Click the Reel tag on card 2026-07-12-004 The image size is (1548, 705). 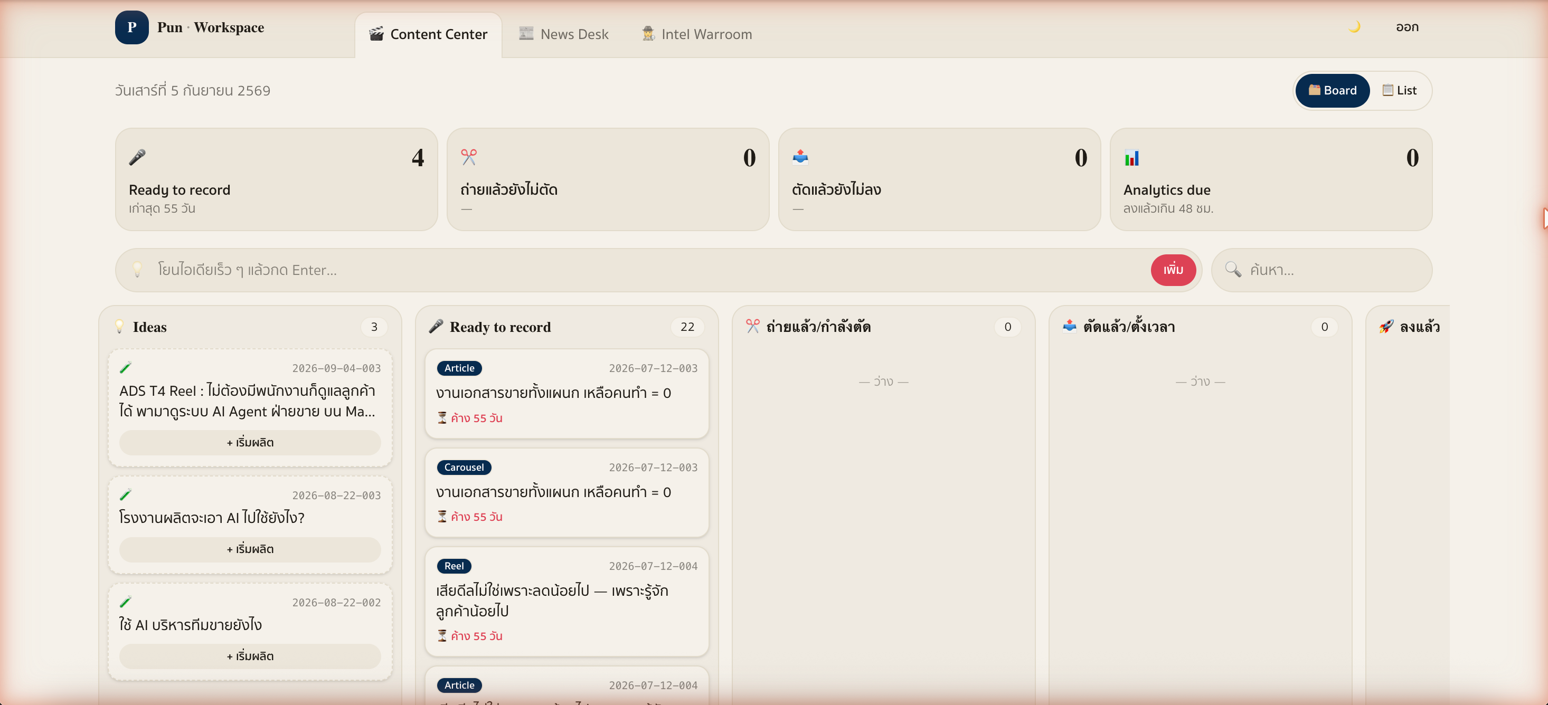click(454, 566)
